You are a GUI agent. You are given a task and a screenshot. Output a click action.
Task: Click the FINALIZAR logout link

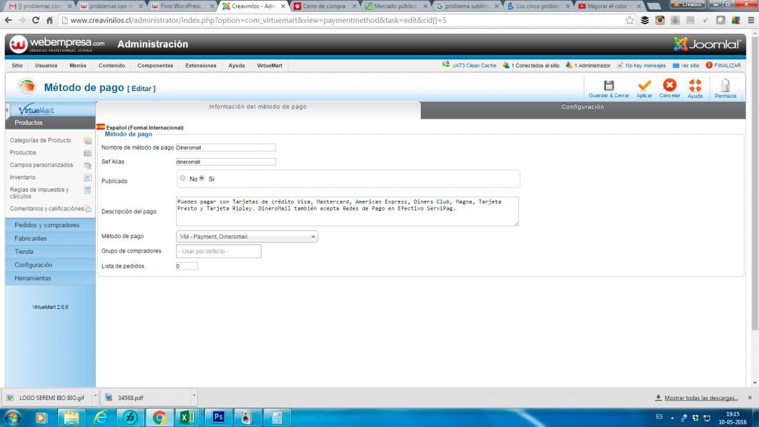(x=723, y=66)
